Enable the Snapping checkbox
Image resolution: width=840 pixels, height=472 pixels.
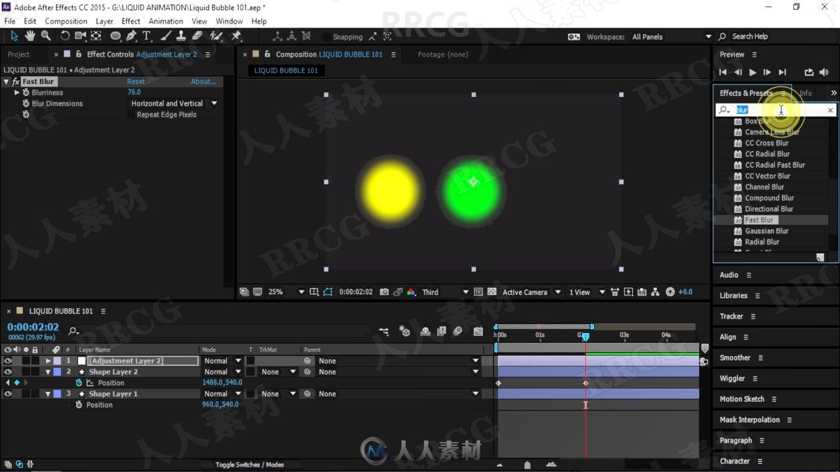click(327, 37)
